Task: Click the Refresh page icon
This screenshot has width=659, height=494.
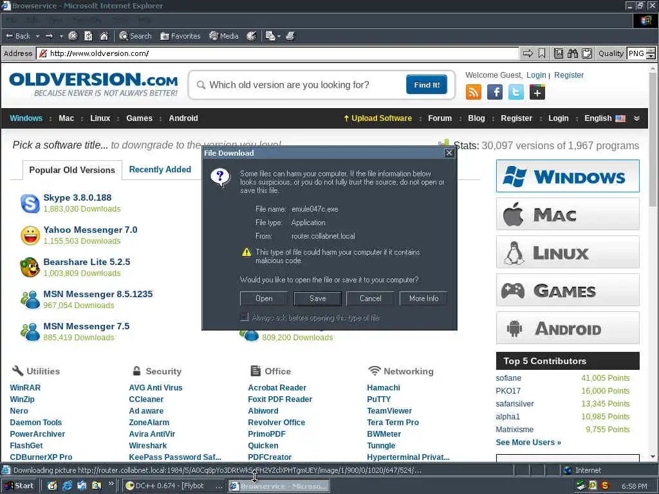Action: (x=88, y=36)
